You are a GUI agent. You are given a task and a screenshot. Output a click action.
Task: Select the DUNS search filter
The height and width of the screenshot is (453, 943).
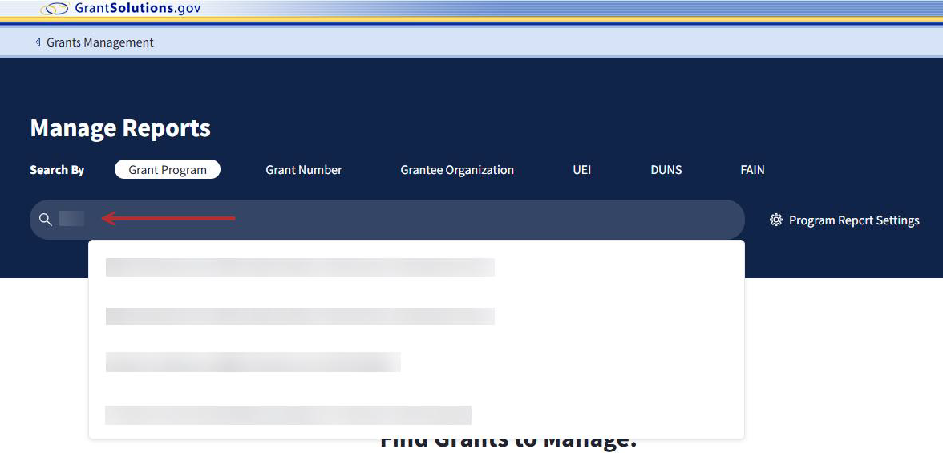[666, 170]
